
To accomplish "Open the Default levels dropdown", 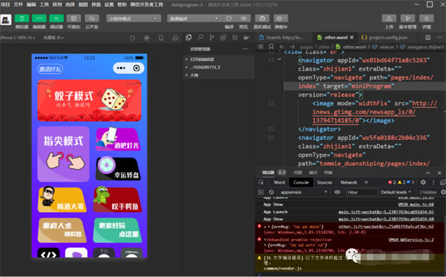I will (396, 192).
